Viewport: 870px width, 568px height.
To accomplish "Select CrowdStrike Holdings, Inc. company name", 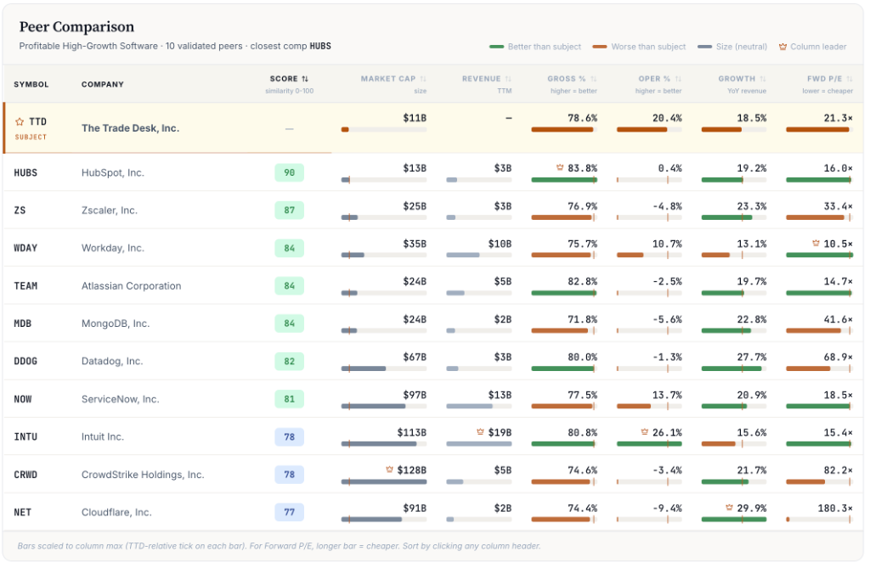I will pos(143,475).
